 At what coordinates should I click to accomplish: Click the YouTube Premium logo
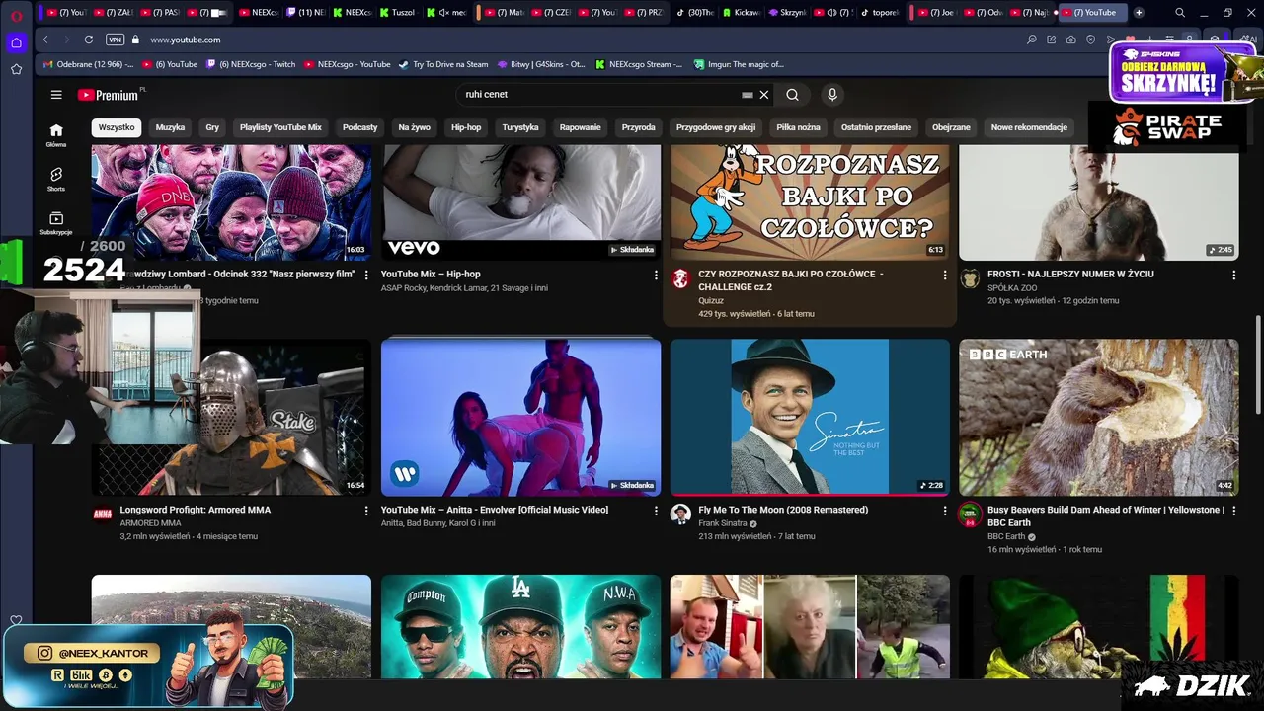point(110,95)
